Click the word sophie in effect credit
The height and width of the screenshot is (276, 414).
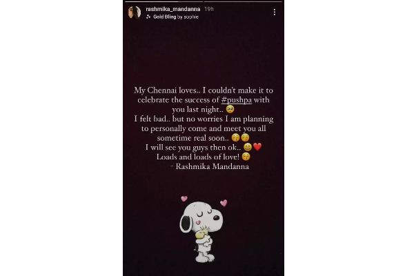(191, 17)
